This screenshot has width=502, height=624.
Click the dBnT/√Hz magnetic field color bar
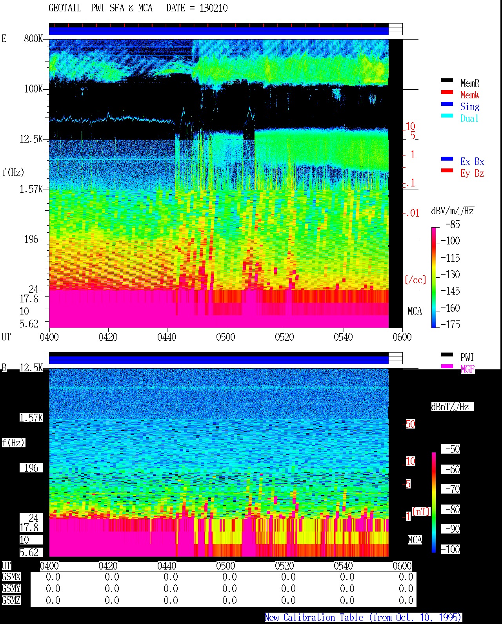[x=434, y=503]
